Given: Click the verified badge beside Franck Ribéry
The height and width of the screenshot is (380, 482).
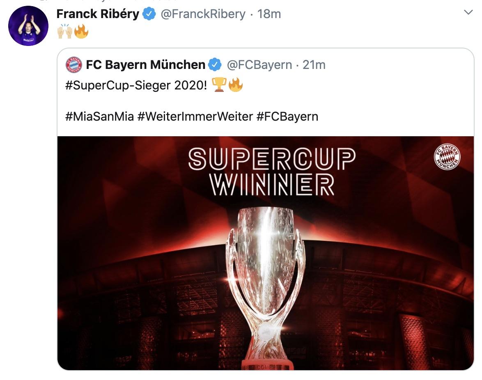Looking at the screenshot, I should [x=149, y=14].
